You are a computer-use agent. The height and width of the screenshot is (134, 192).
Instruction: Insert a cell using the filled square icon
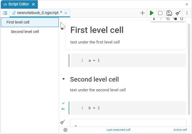(x=175, y=19)
